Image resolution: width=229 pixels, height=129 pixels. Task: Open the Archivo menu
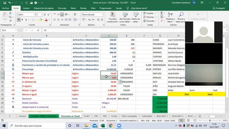coord(6,8)
